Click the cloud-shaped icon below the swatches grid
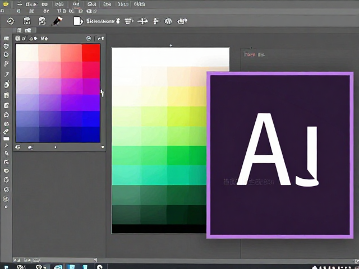This screenshot has height=269, width=359. [30, 147]
